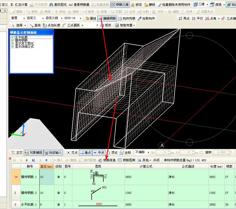Viewport: 236px width, 209px height.
Task: Uncheck 显示其它图元 checkbox
Action: coord(13,44)
